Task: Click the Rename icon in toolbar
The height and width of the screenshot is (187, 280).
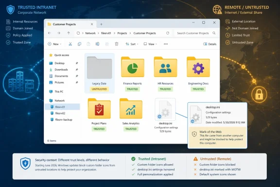Action: tap(97, 44)
